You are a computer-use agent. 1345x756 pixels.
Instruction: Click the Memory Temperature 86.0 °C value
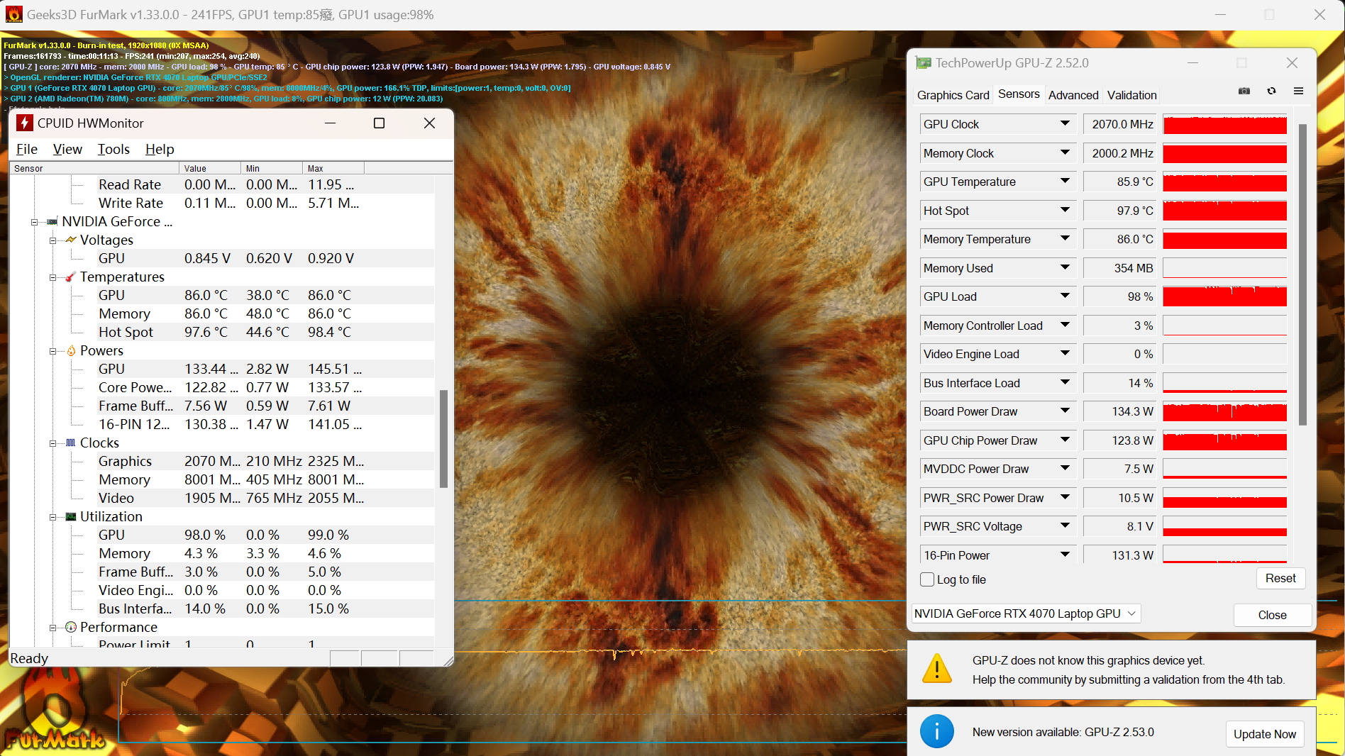pos(1120,239)
